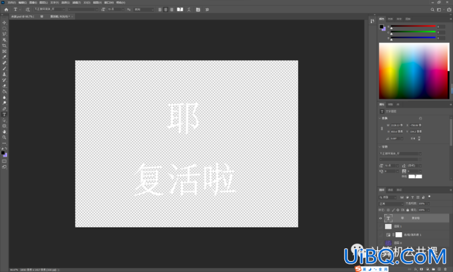
Task: Select the Eraser tool
Action: point(4,86)
